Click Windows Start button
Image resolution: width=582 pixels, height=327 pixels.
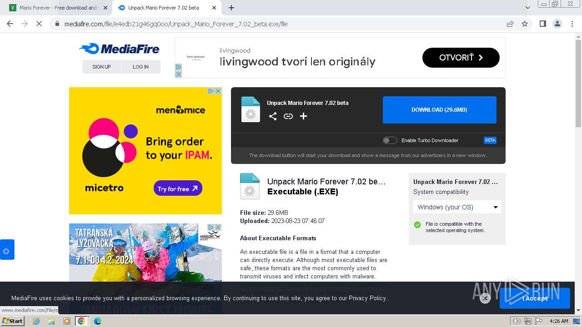[x=12, y=321]
